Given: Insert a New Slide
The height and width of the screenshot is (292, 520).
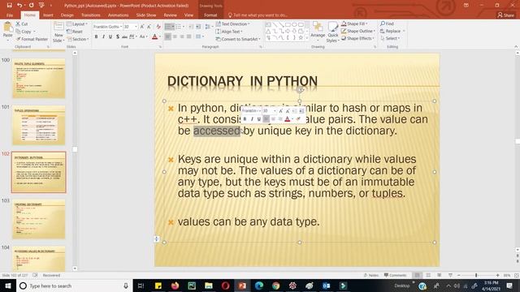Looking at the screenshot, I should pyautogui.click(x=58, y=32).
